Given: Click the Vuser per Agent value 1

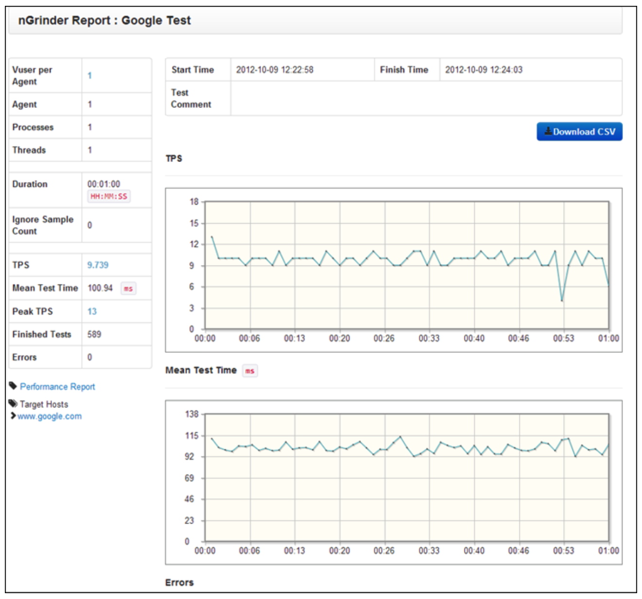Looking at the screenshot, I should click(89, 75).
